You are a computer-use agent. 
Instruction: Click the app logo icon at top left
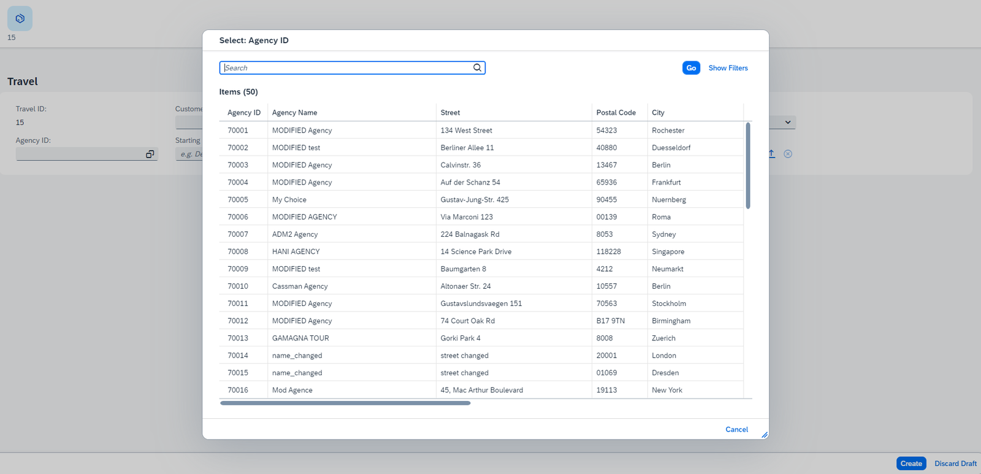pyautogui.click(x=20, y=18)
